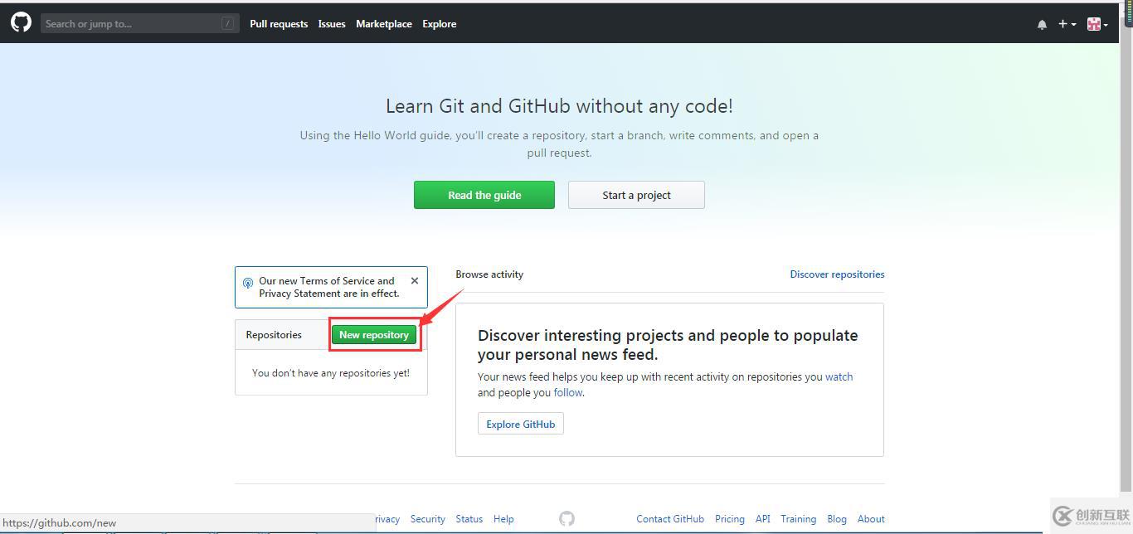Viewport: 1133px width, 534px height.
Task: Open the Blog footer link
Action: [837, 519]
